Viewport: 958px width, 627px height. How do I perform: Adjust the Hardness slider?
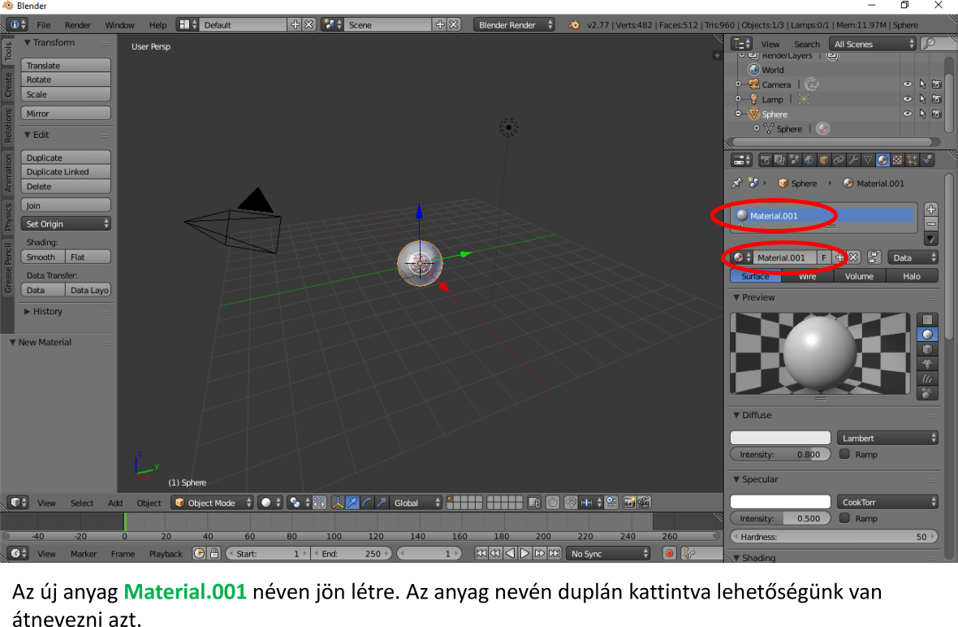834,537
